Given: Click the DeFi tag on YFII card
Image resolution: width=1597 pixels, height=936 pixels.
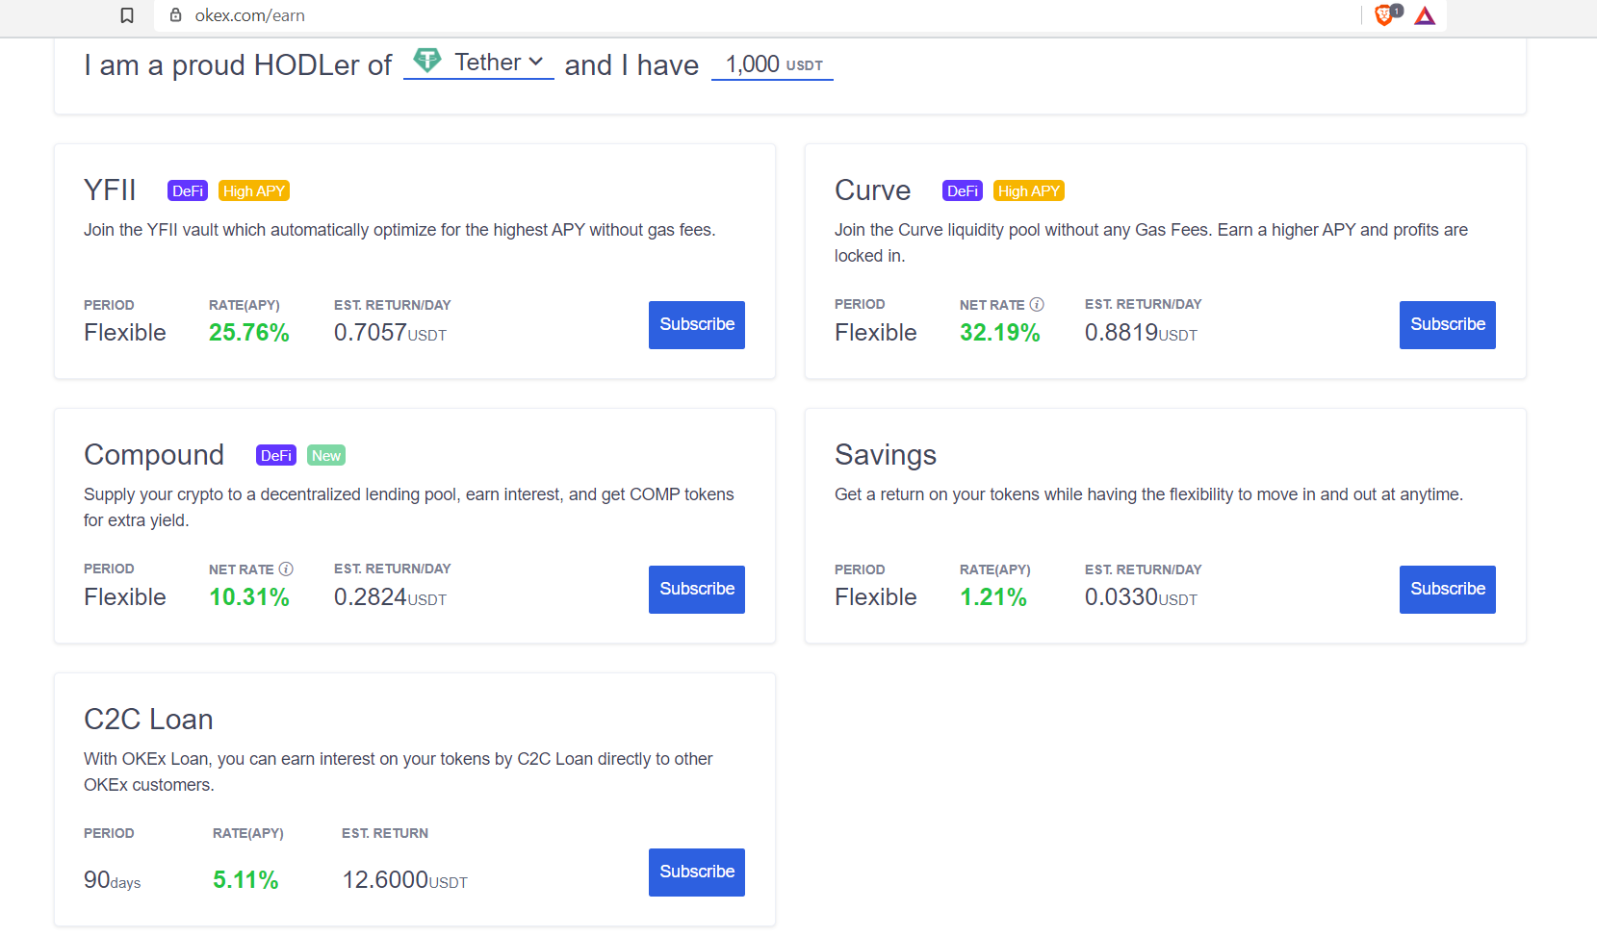Looking at the screenshot, I should [x=188, y=190].
